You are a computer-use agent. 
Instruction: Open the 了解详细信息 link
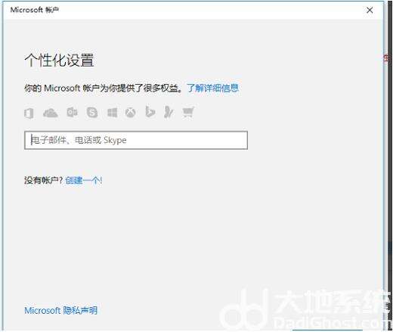pos(213,88)
